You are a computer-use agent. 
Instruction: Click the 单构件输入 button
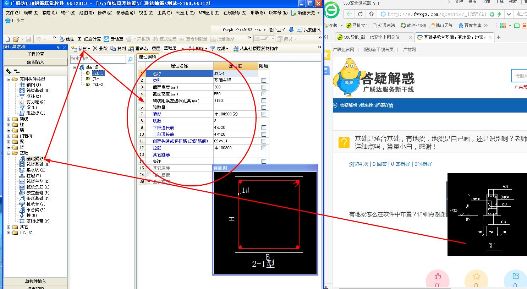coord(35,282)
